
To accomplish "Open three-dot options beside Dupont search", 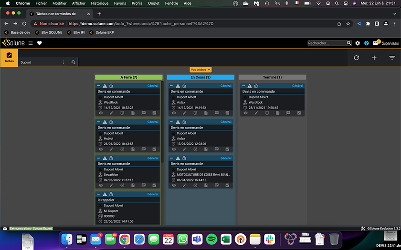I will pyautogui.click(x=64, y=62).
